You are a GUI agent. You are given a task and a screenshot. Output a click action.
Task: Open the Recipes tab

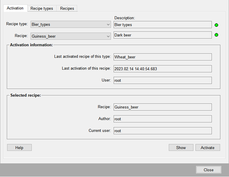point(67,8)
